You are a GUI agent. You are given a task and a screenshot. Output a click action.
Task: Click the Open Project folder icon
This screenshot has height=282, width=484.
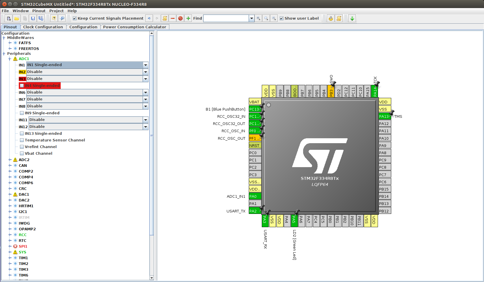coord(17,18)
